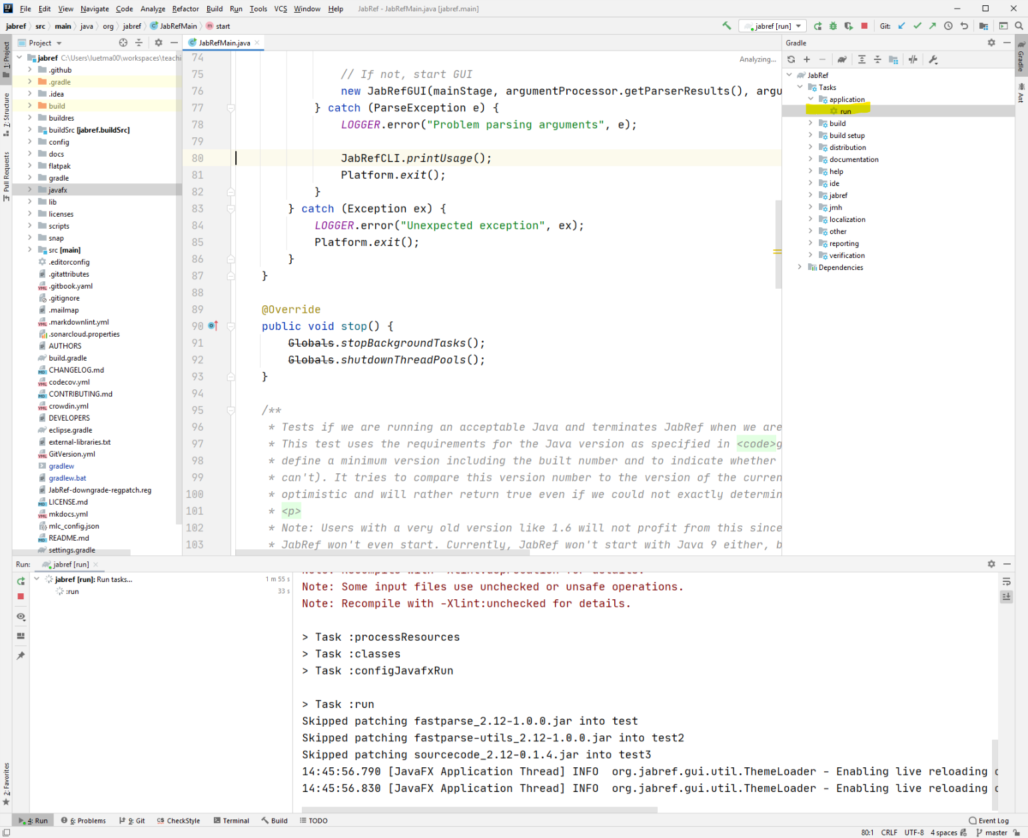
Task: Open Run Anything from the main toolbar
Action: click(x=1003, y=26)
